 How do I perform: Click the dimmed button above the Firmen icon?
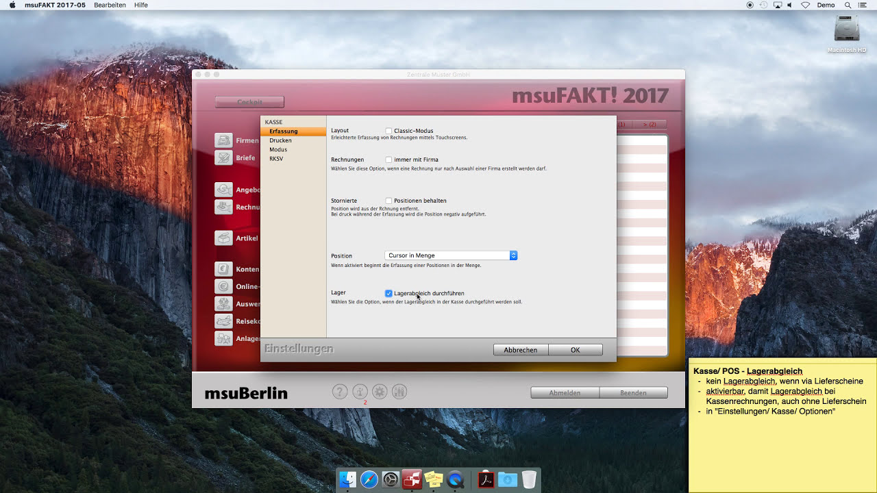[x=249, y=102]
